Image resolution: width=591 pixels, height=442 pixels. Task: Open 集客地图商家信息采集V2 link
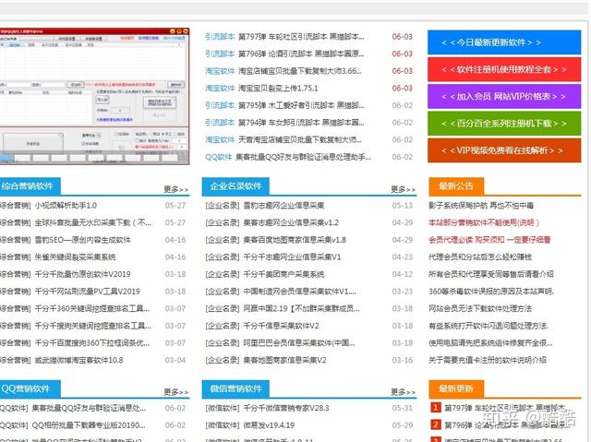[x=285, y=360]
